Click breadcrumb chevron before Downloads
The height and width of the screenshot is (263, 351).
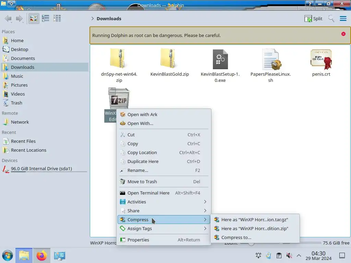[x=93, y=18]
